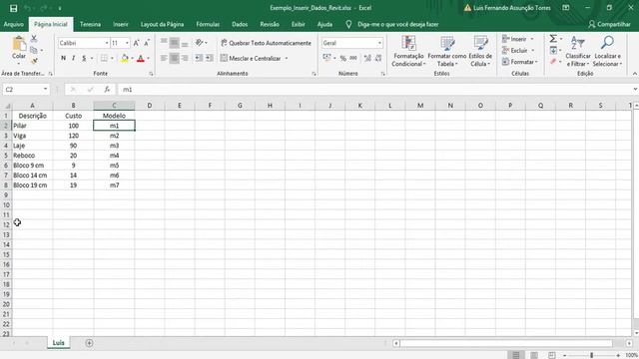Switch to the Fórmulas tab
Screen dimensions: 639x359
tap(208, 24)
